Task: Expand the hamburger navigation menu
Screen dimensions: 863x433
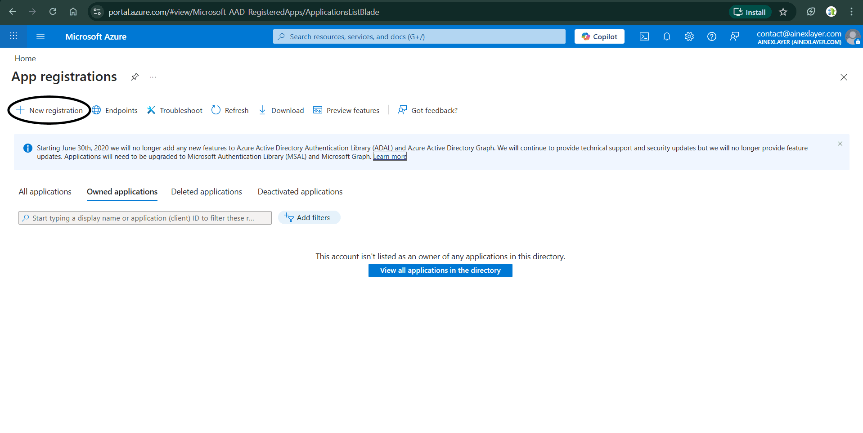Action: (40, 36)
